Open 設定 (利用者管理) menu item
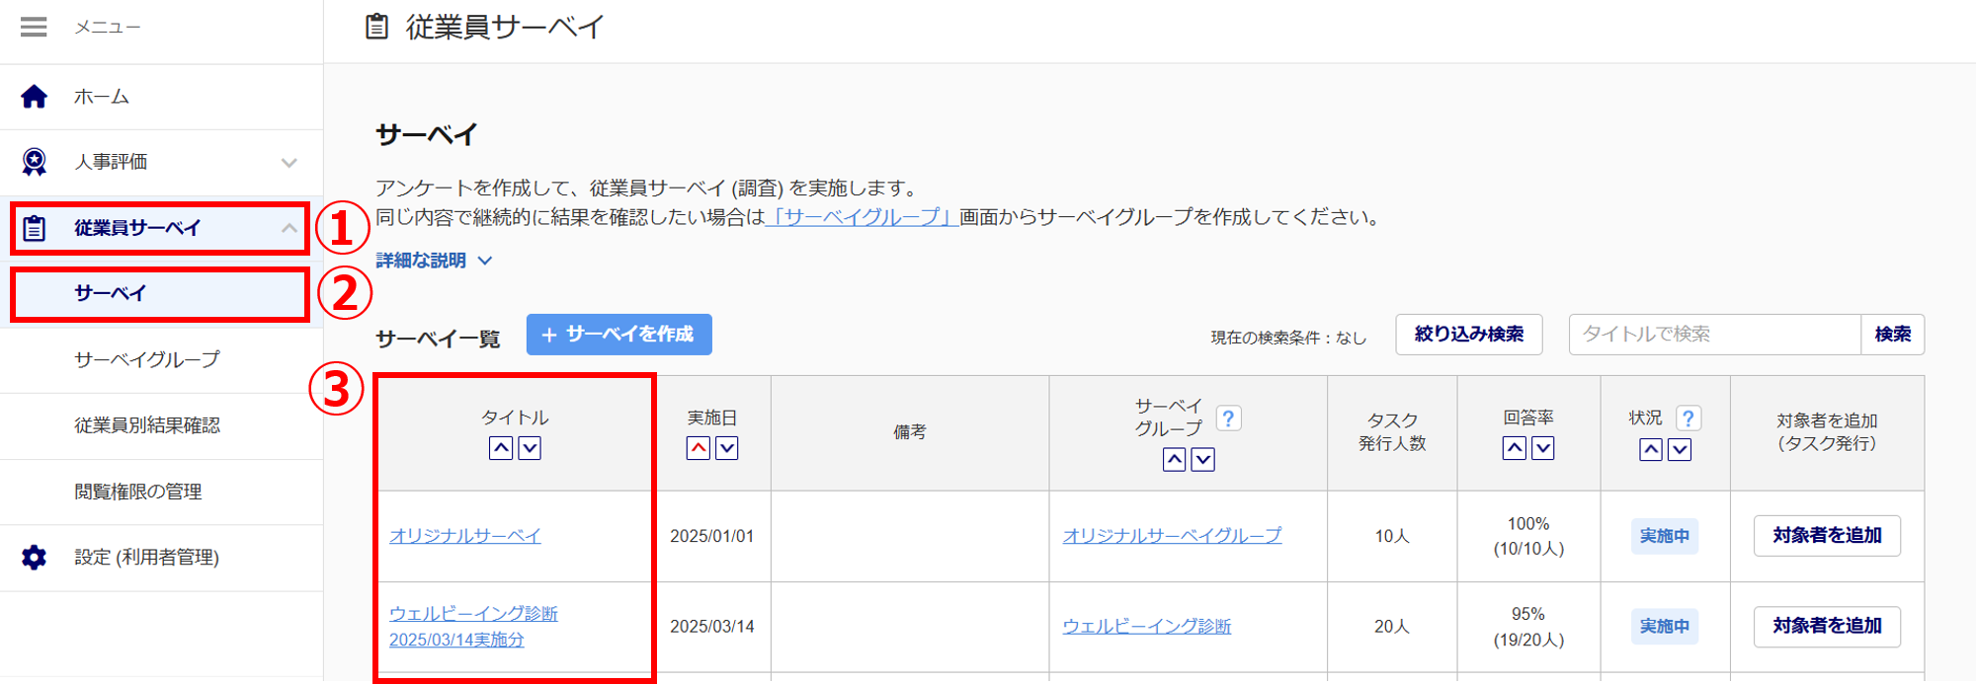This screenshot has height=684, width=1976. (x=161, y=558)
